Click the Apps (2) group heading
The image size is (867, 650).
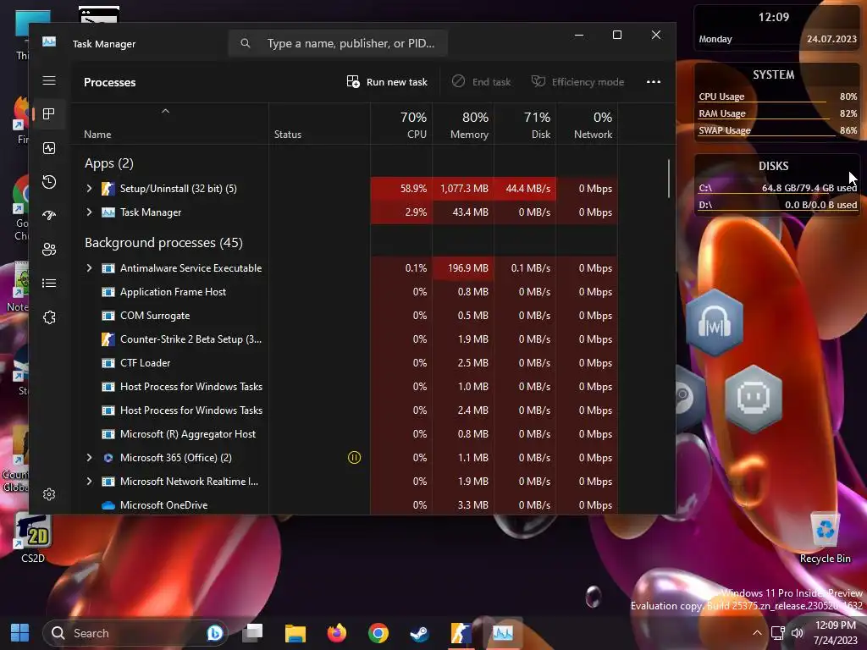coord(109,163)
